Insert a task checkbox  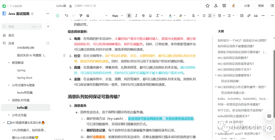tap(242, 16)
